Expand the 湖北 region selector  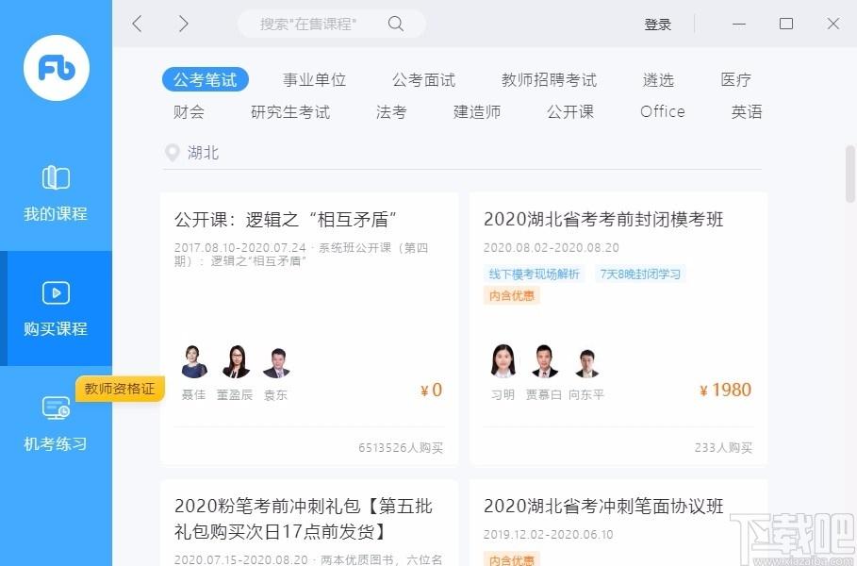203,153
